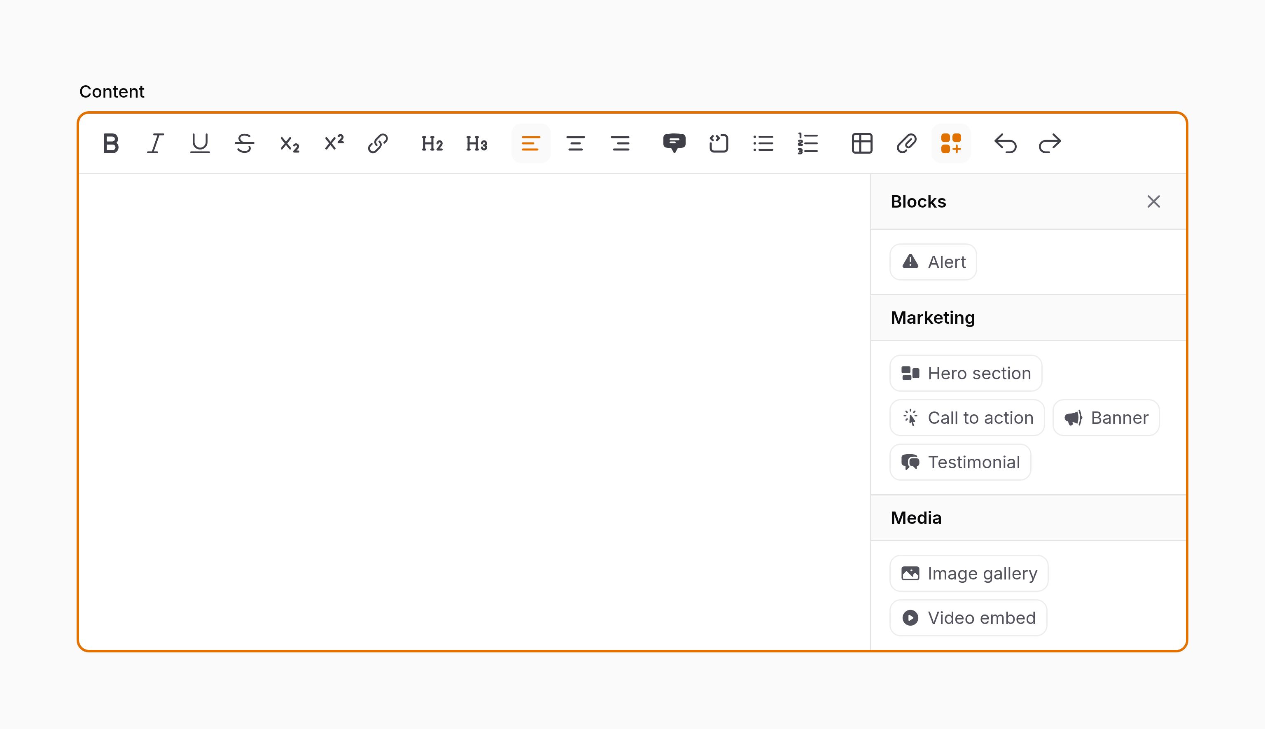This screenshot has height=729, width=1265.
Task: Apply Heading 2 style
Action: pos(432,144)
